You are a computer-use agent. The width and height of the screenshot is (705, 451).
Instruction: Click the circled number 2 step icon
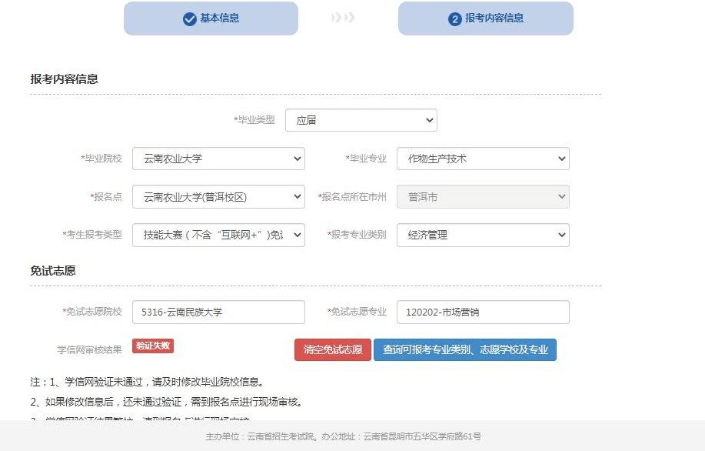tap(454, 19)
